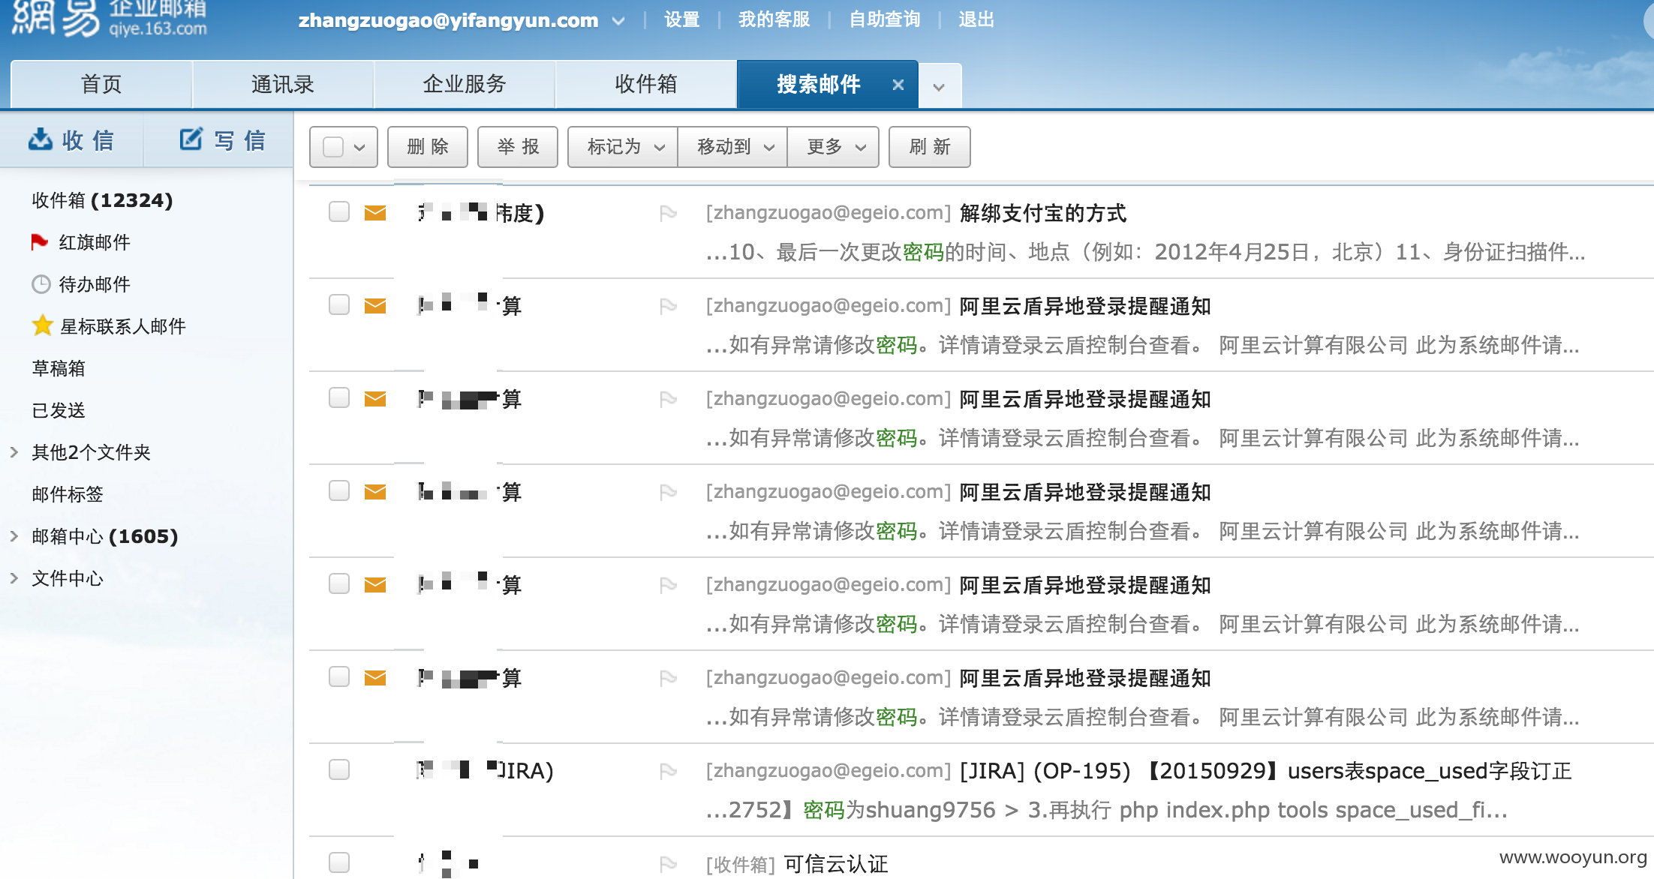Click the 写信 compose pencil icon
1654x879 pixels.
point(191,139)
